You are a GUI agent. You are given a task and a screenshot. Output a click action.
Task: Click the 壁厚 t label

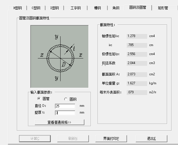tap(40, 113)
